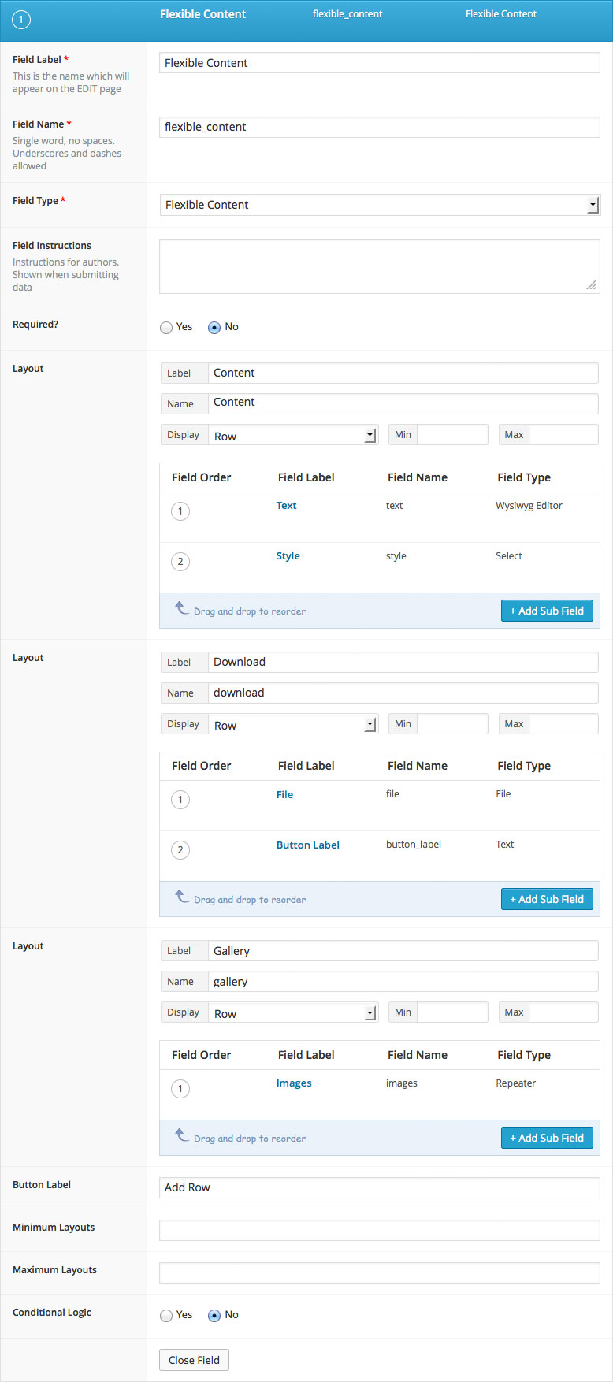Click drag handle "1" beside the File sub field
613x1382 pixels.
[180, 799]
